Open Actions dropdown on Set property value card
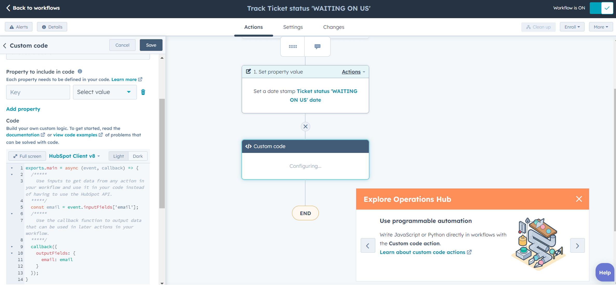Image resolution: width=616 pixels, height=285 pixels. pos(353,72)
